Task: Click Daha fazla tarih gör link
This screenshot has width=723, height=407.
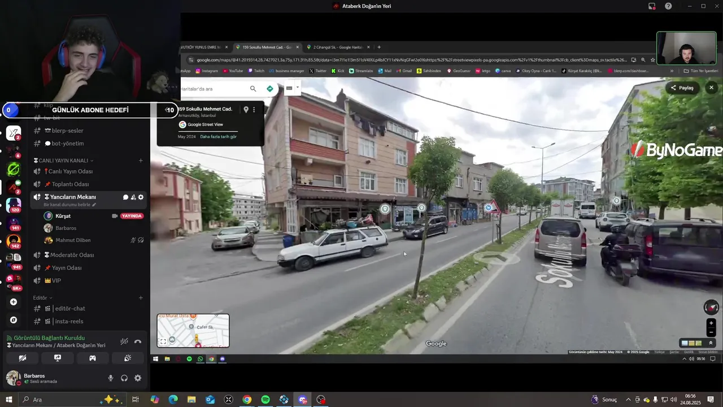Action: pyautogui.click(x=218, y=137)
